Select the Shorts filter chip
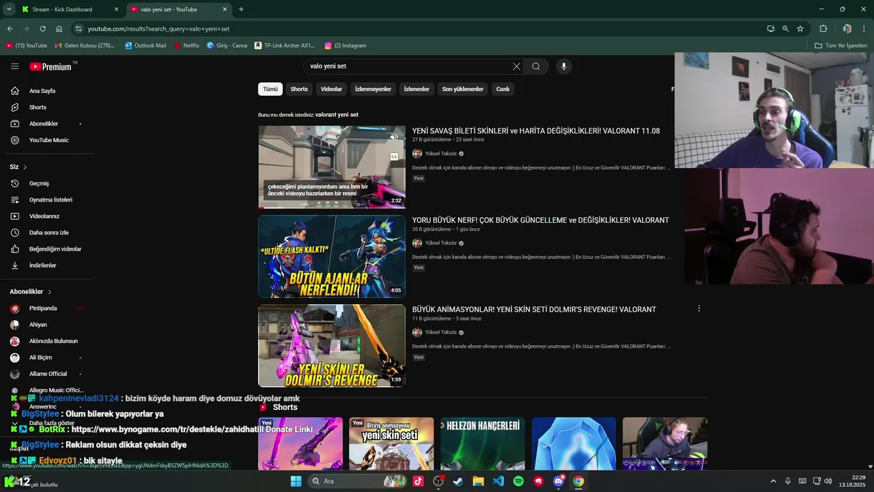Image resolution: width=874 pixels, height=492 pixels. [299, 89]
